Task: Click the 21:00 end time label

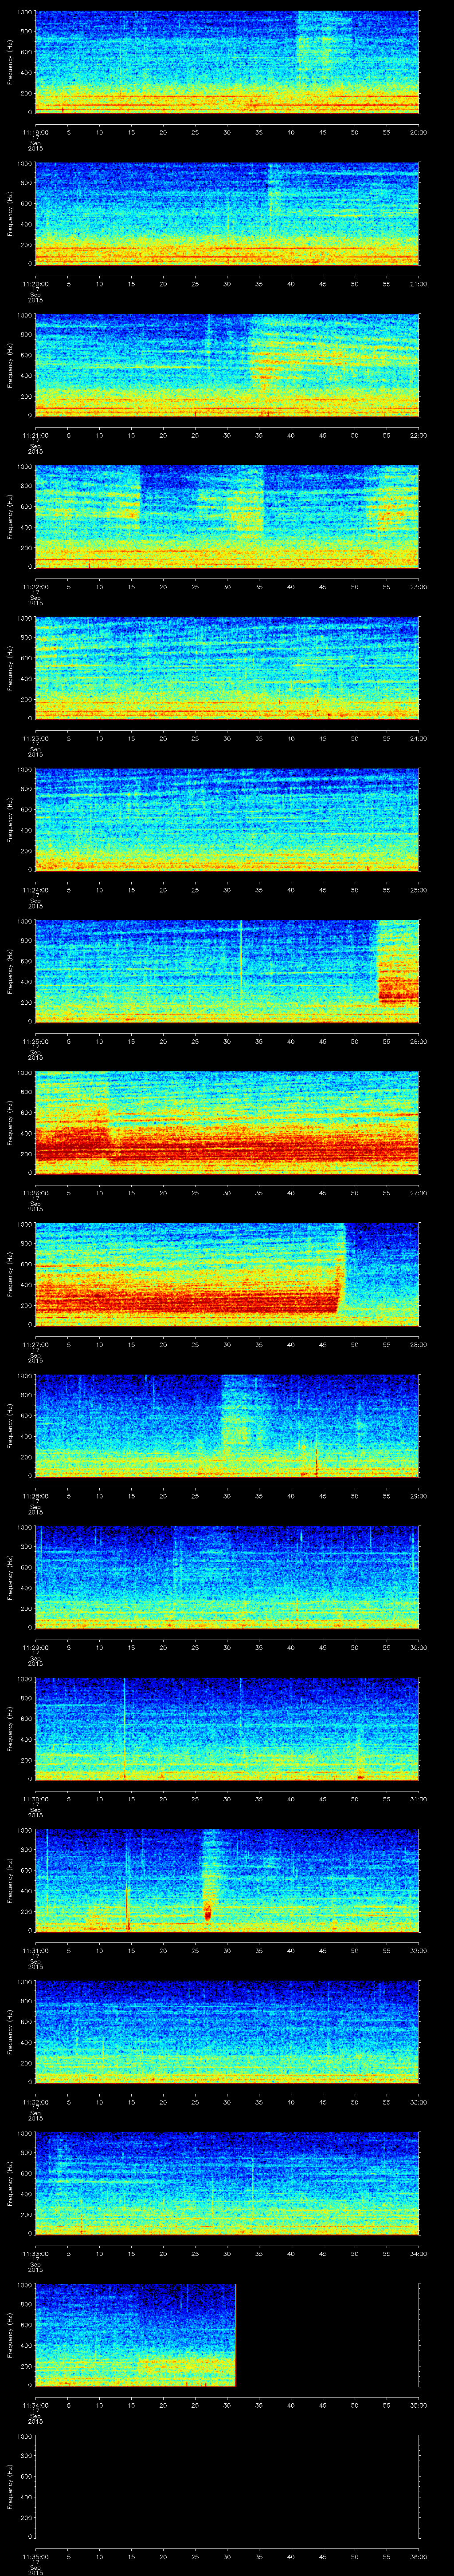Action: tap(418, 284)
